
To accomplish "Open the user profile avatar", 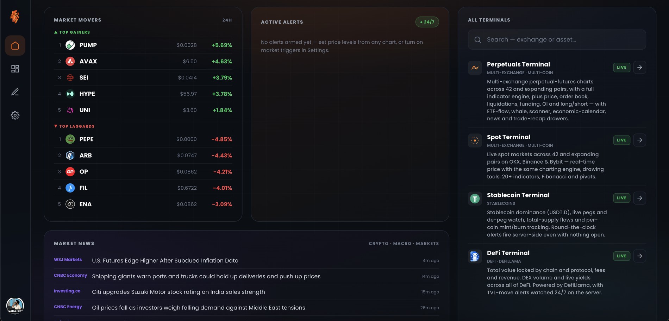I will pos(15,306).
